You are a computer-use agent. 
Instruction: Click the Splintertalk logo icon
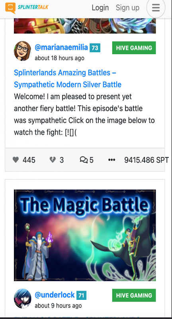[x=10, y=8]
